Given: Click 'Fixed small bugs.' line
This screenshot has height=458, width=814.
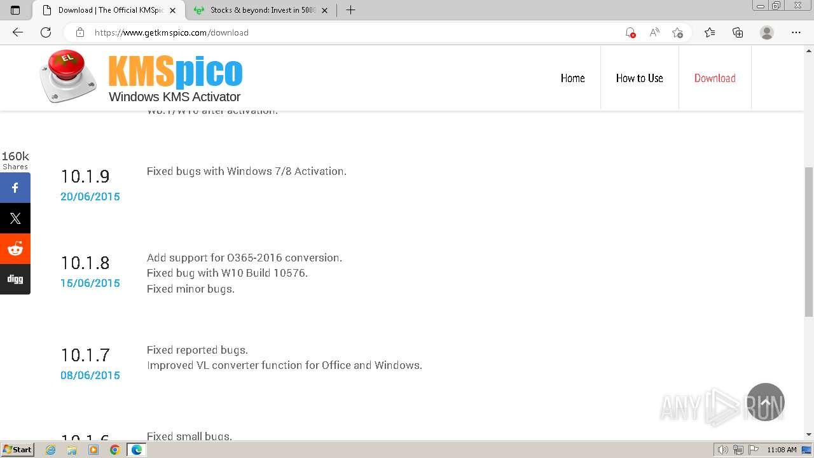Looking at the screenshot, I should tap(190, 436).
